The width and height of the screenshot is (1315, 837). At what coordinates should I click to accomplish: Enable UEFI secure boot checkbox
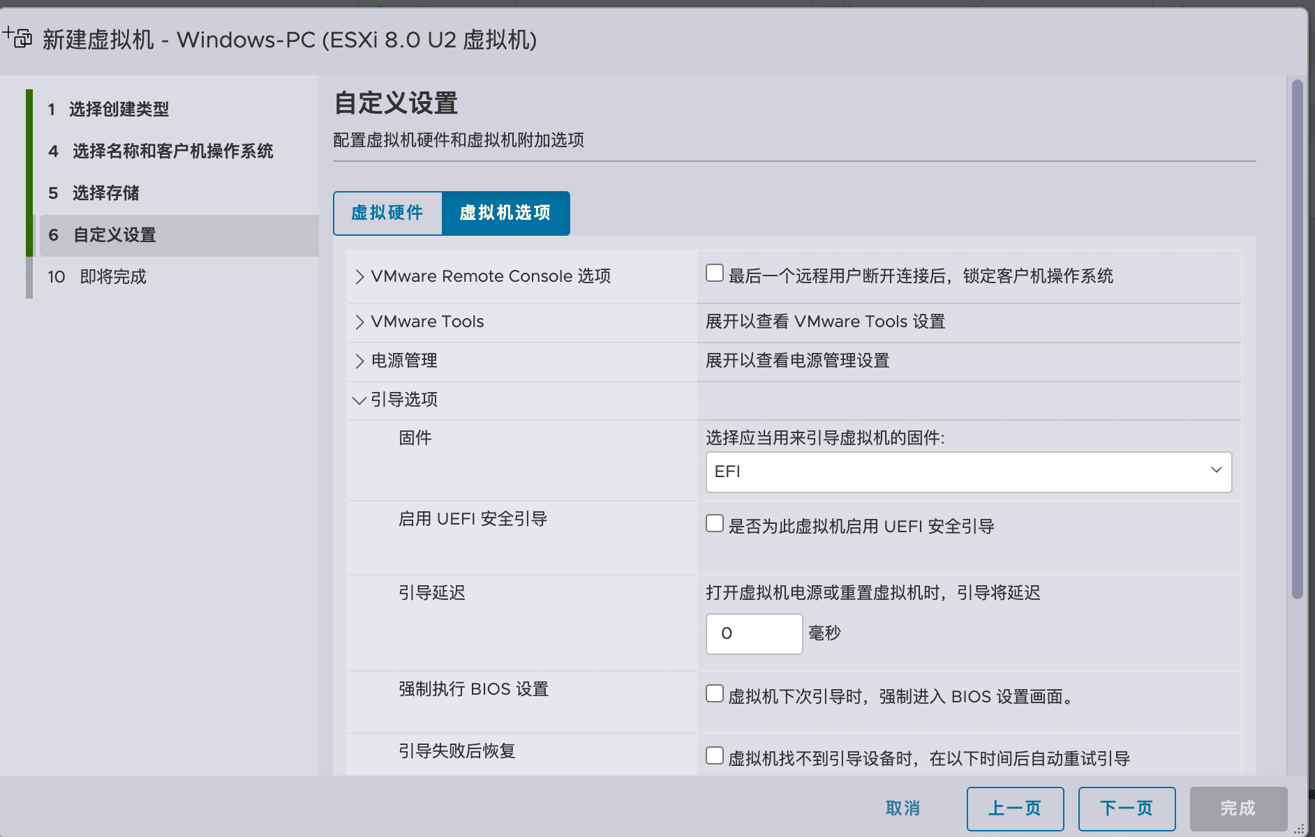[715, 524]
